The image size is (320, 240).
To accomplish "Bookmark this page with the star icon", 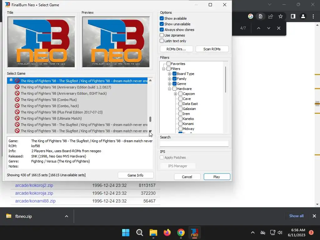I will (x=281, y=16).
